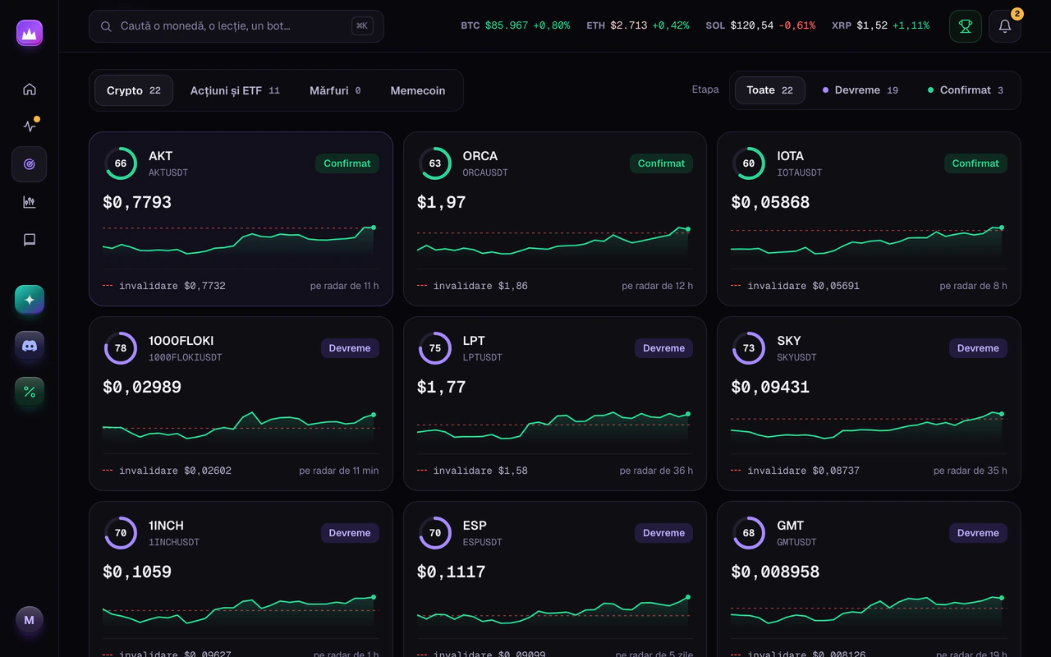Click the 1000FLOKI score ring 78
The width and height of the screenshot is (1051, 657).
coord(121,348)
